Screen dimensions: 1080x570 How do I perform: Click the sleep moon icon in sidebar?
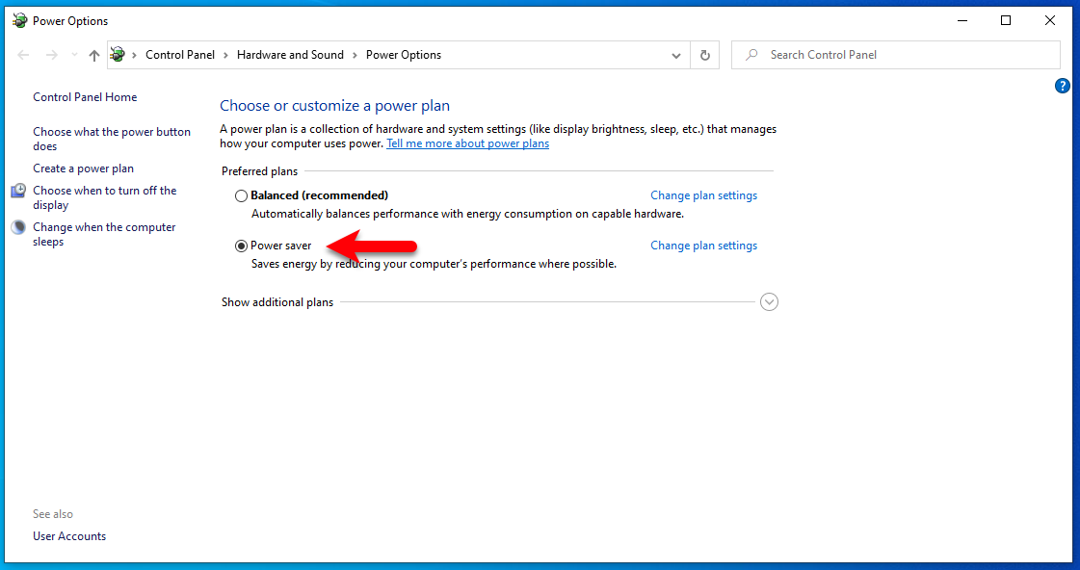pos(19,227)
